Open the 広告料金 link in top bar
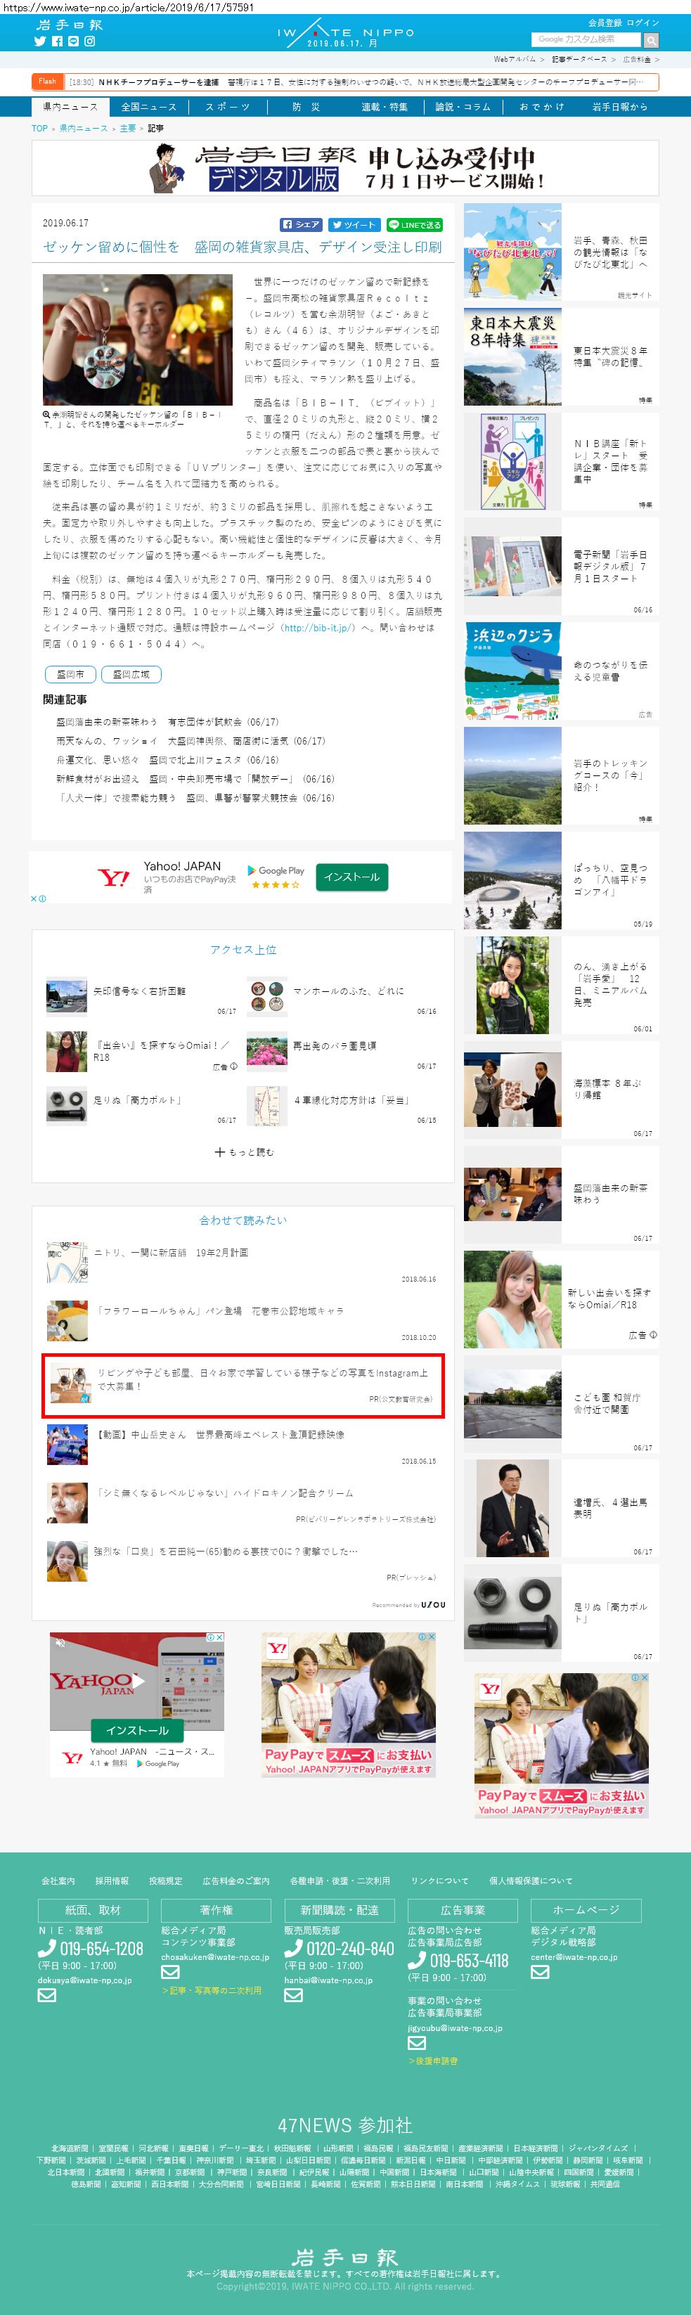 (x=637, y=59)
